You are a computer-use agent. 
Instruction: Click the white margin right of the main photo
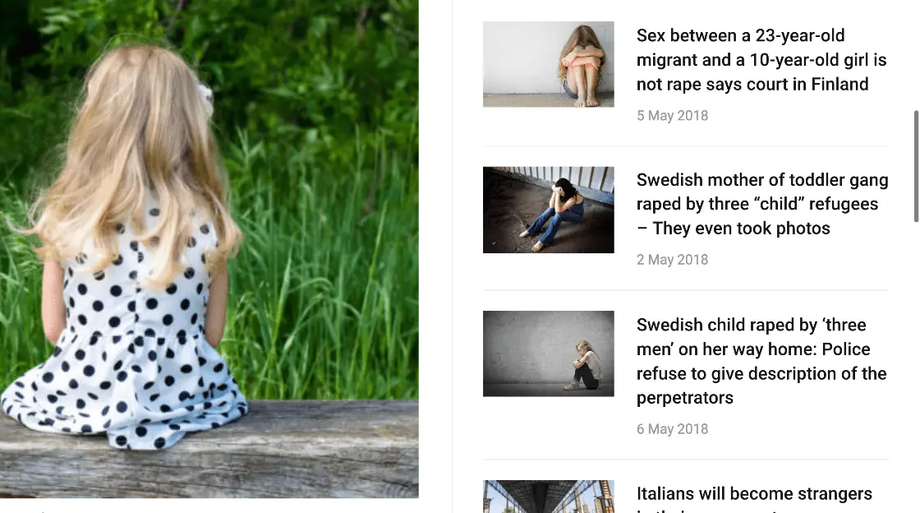(x=435, y=249)
